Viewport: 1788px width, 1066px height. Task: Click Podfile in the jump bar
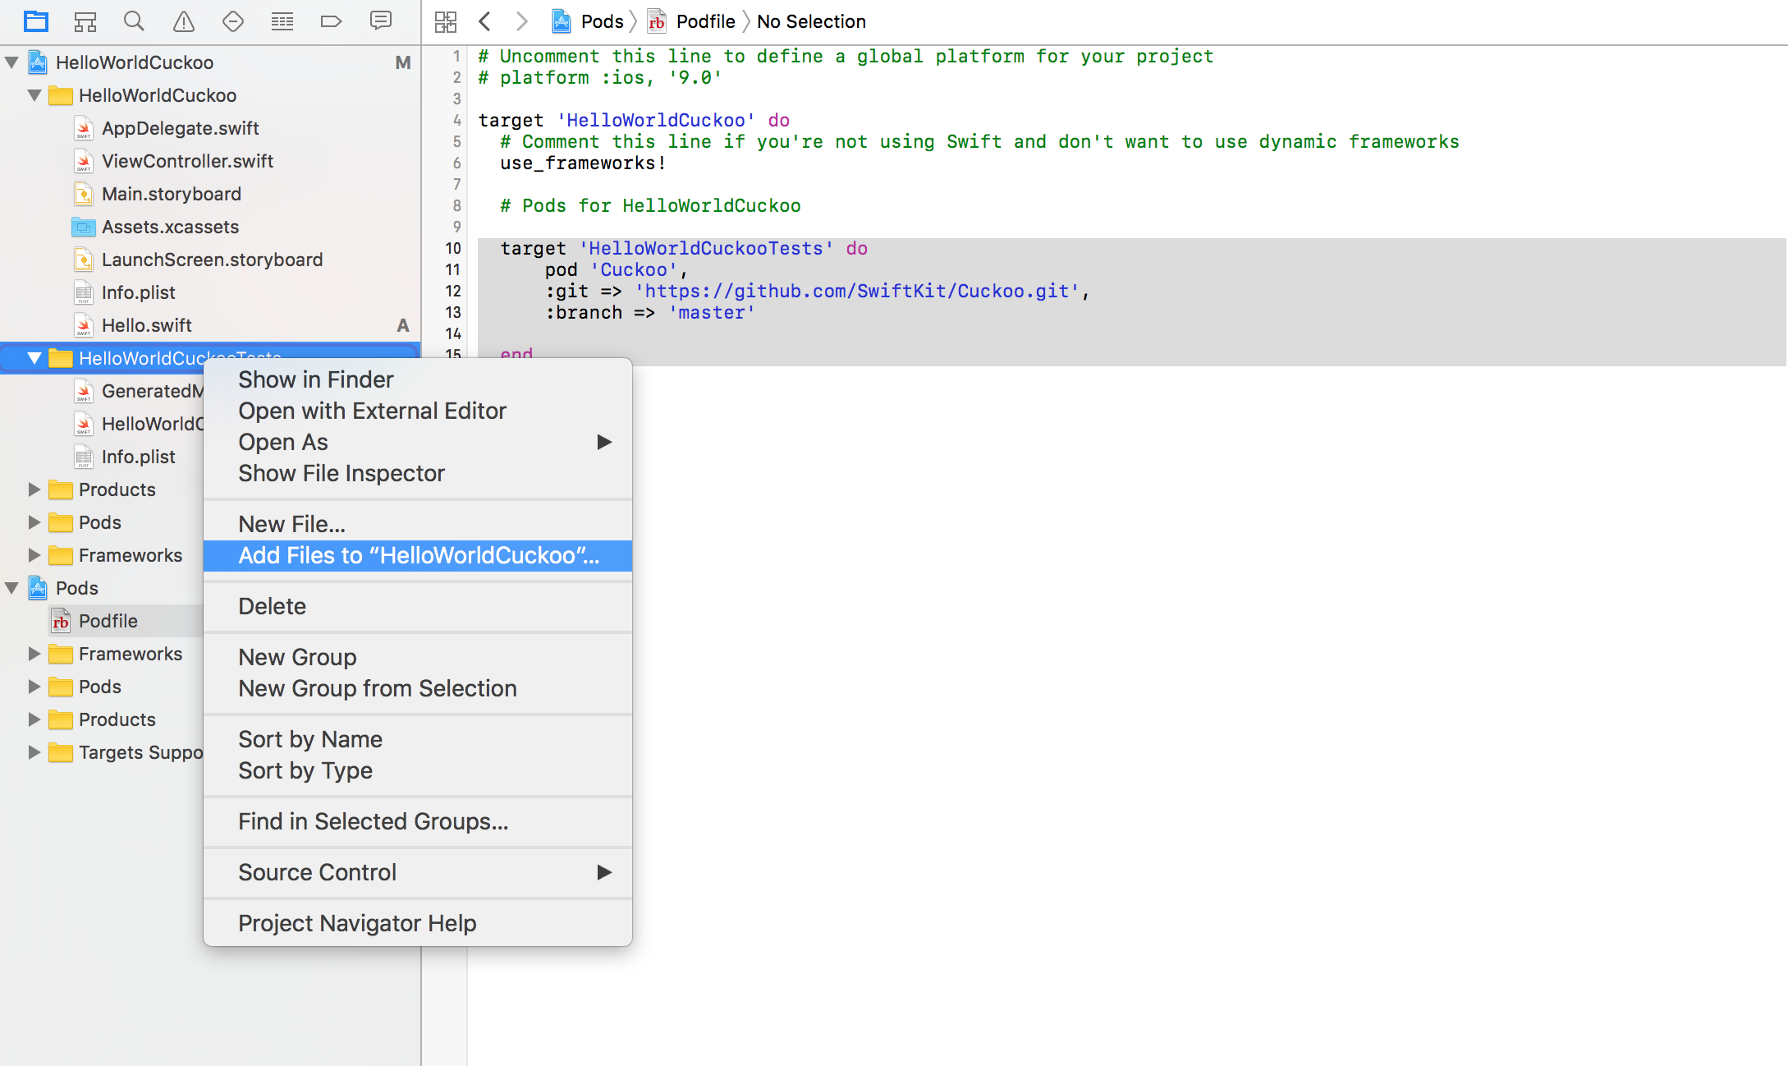coord(704,21)
